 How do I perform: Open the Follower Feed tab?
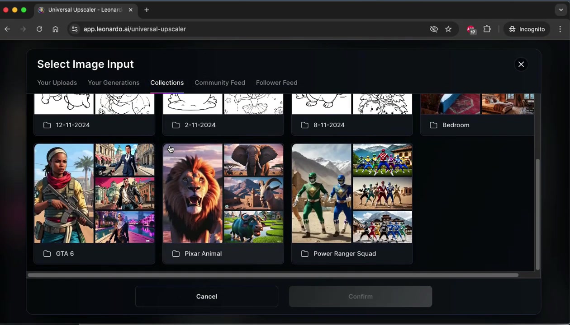pos(276,83)
